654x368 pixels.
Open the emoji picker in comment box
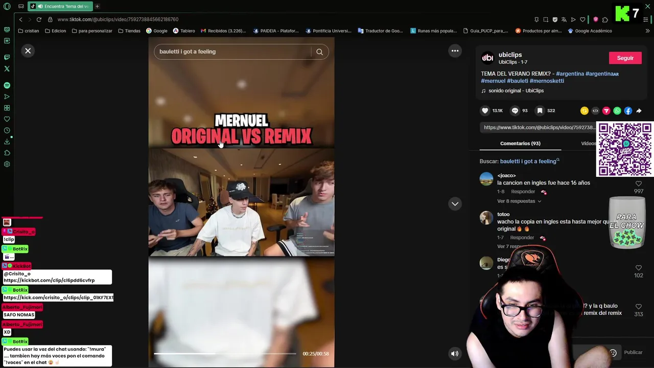(x=613, y=353)
